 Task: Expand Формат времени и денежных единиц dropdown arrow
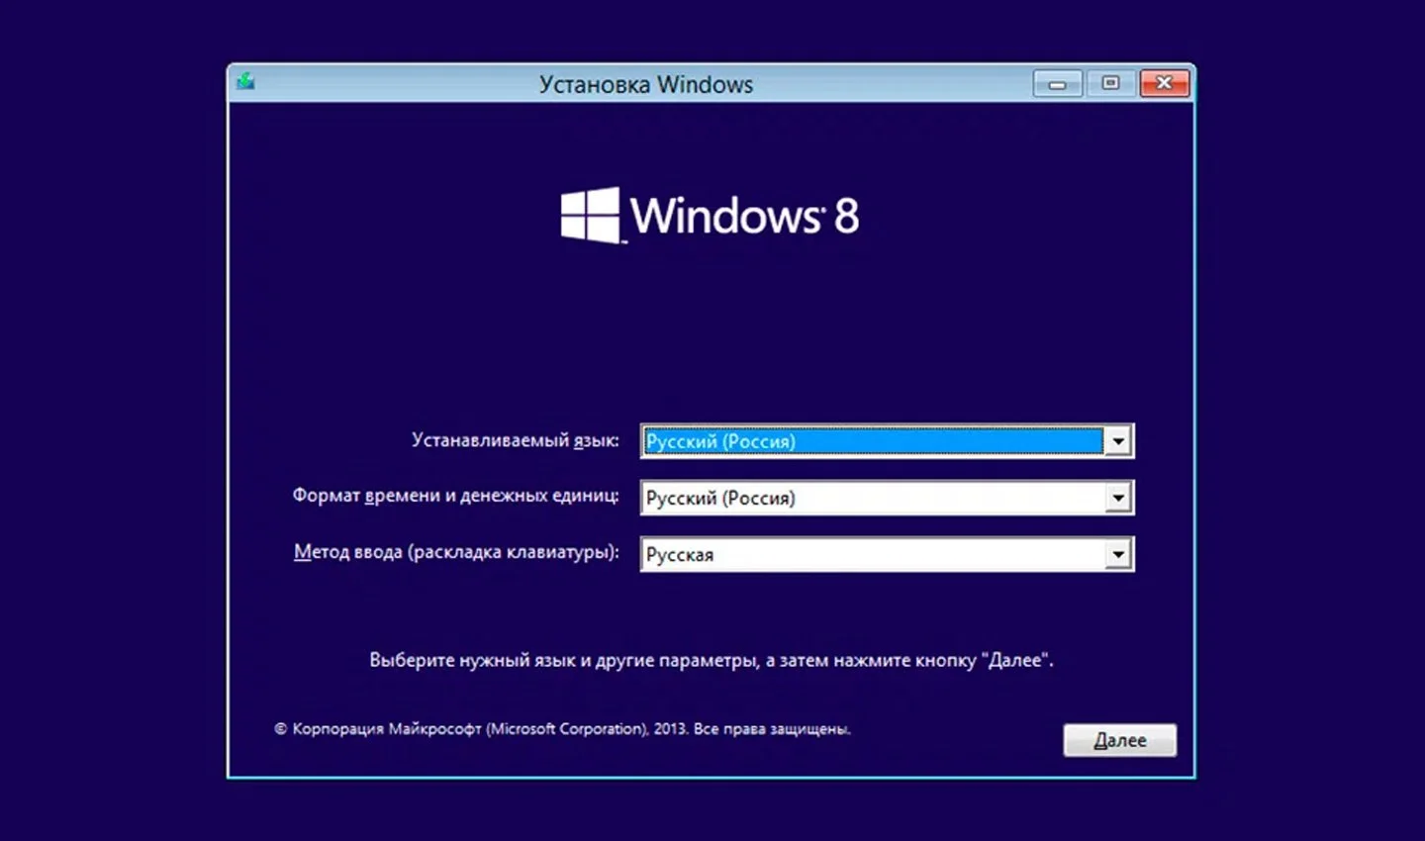pyautogui.click(x=1117, y=498)
